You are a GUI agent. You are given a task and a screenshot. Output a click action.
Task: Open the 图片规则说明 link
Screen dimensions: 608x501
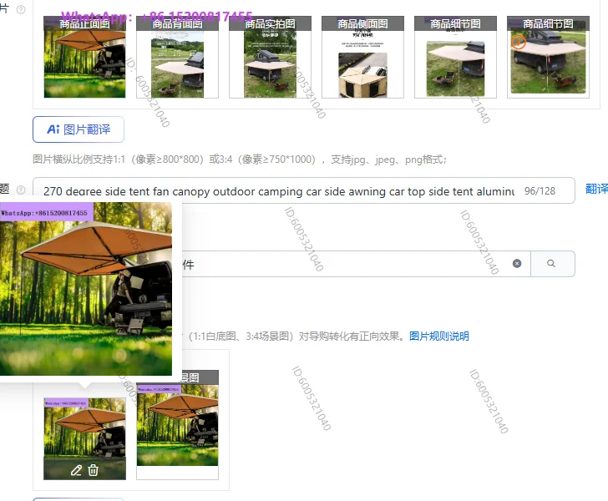click(x=439, y=336)
